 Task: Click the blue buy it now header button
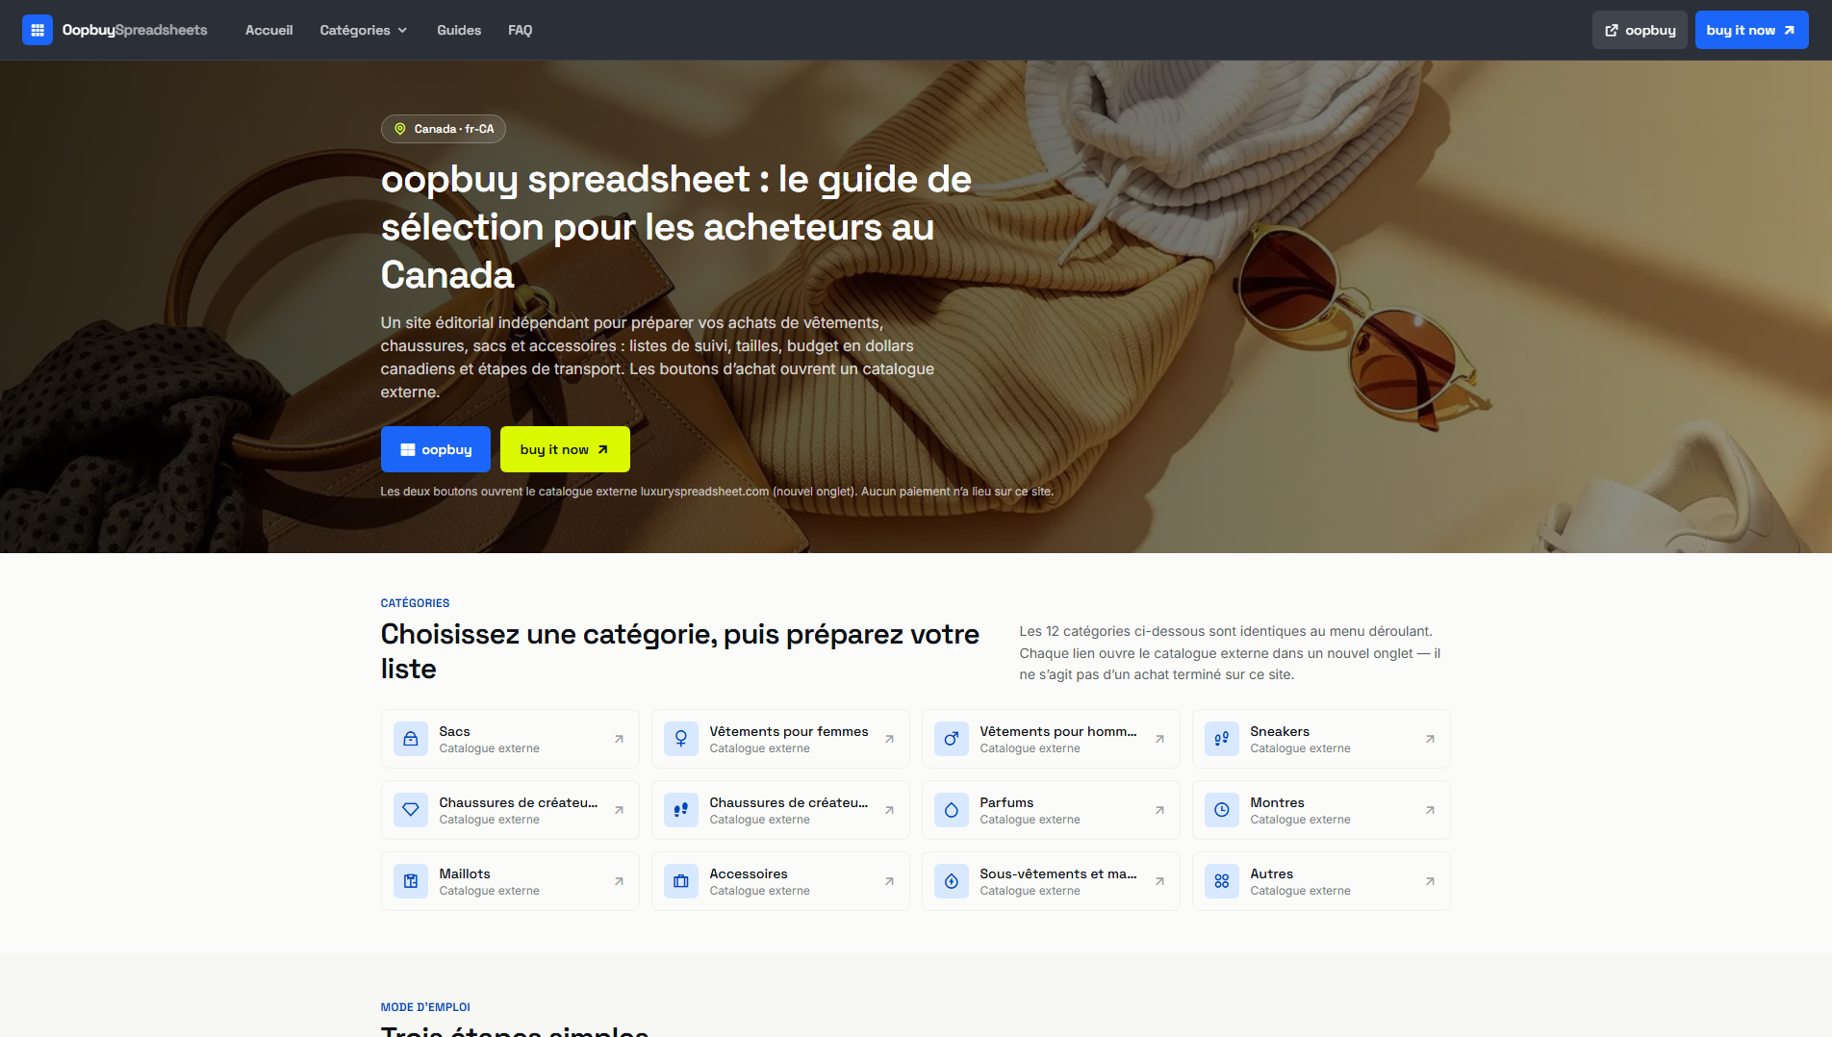coord(1751,30)
